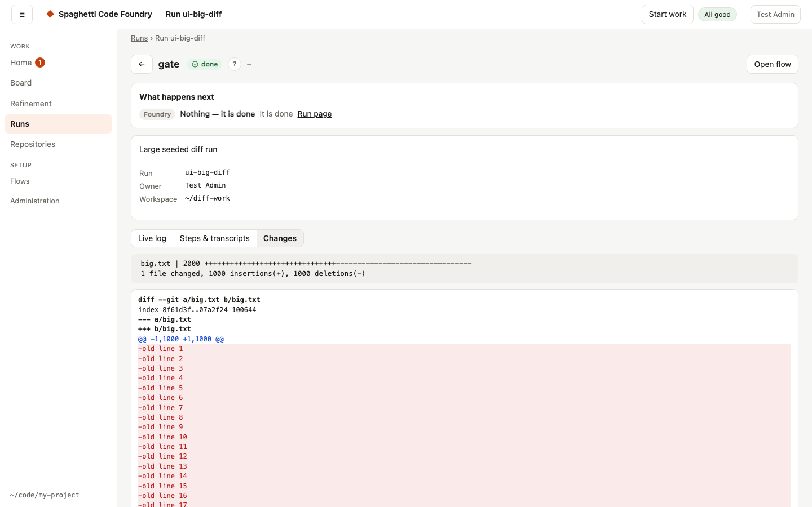Go back with the arrow button
The height and width of the screenshot is (507, 812).
click(x=142, y=64)
